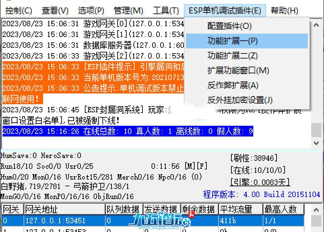
Task: Open the 帮助(H) menu
Action: tap(284, 10)
